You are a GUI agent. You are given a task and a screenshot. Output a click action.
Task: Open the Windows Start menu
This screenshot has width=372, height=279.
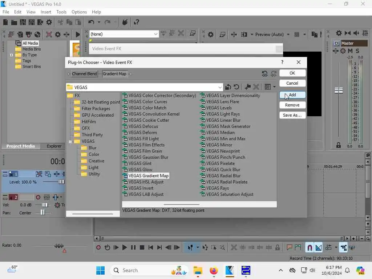pos(101,270)
